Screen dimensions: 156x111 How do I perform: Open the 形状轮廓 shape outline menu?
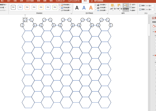66,8
